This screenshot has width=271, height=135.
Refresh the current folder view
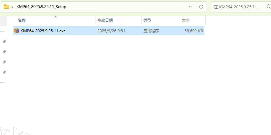[201, 7]
